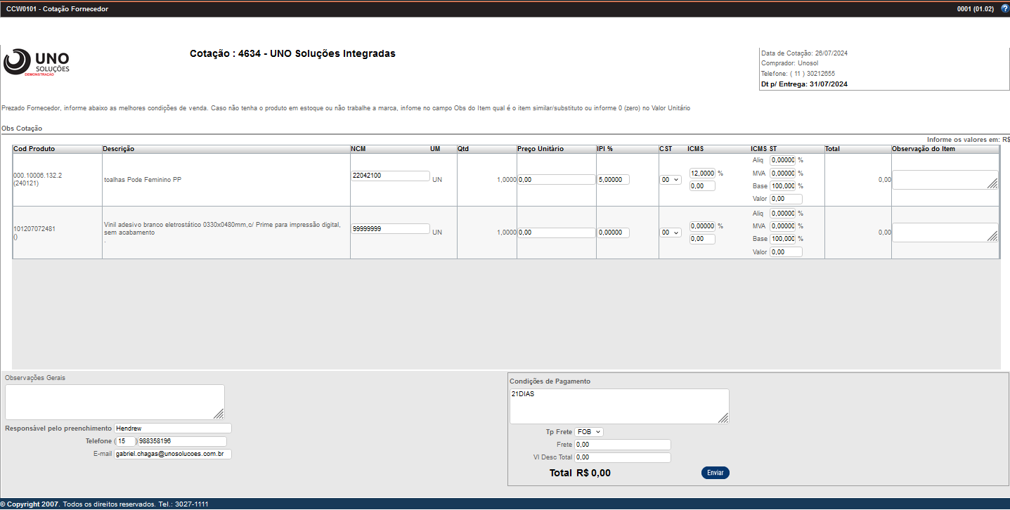
Task: Open CST dropdown for Vinil adesivo item
Action: click(671, 233)
